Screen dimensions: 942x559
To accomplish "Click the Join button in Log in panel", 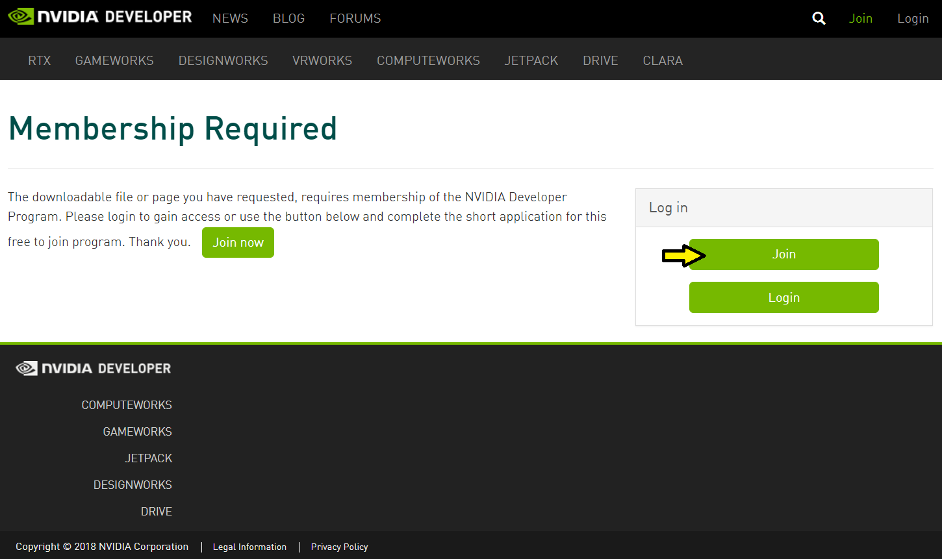I will pos(783,255).
